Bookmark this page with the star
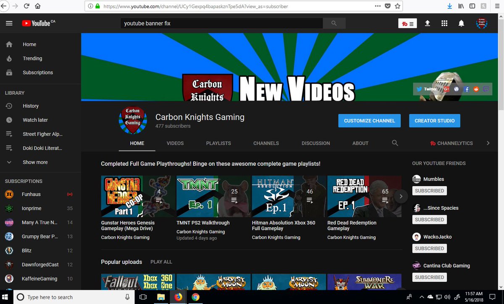Screen dimensions: 504x304 point(397,6)
